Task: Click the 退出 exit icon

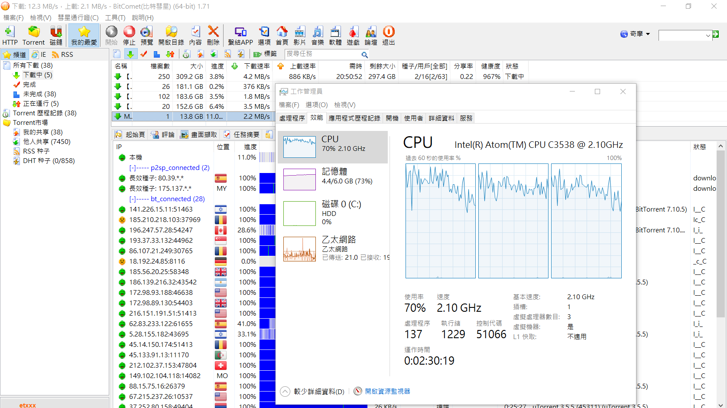Action: coord(389,36)
